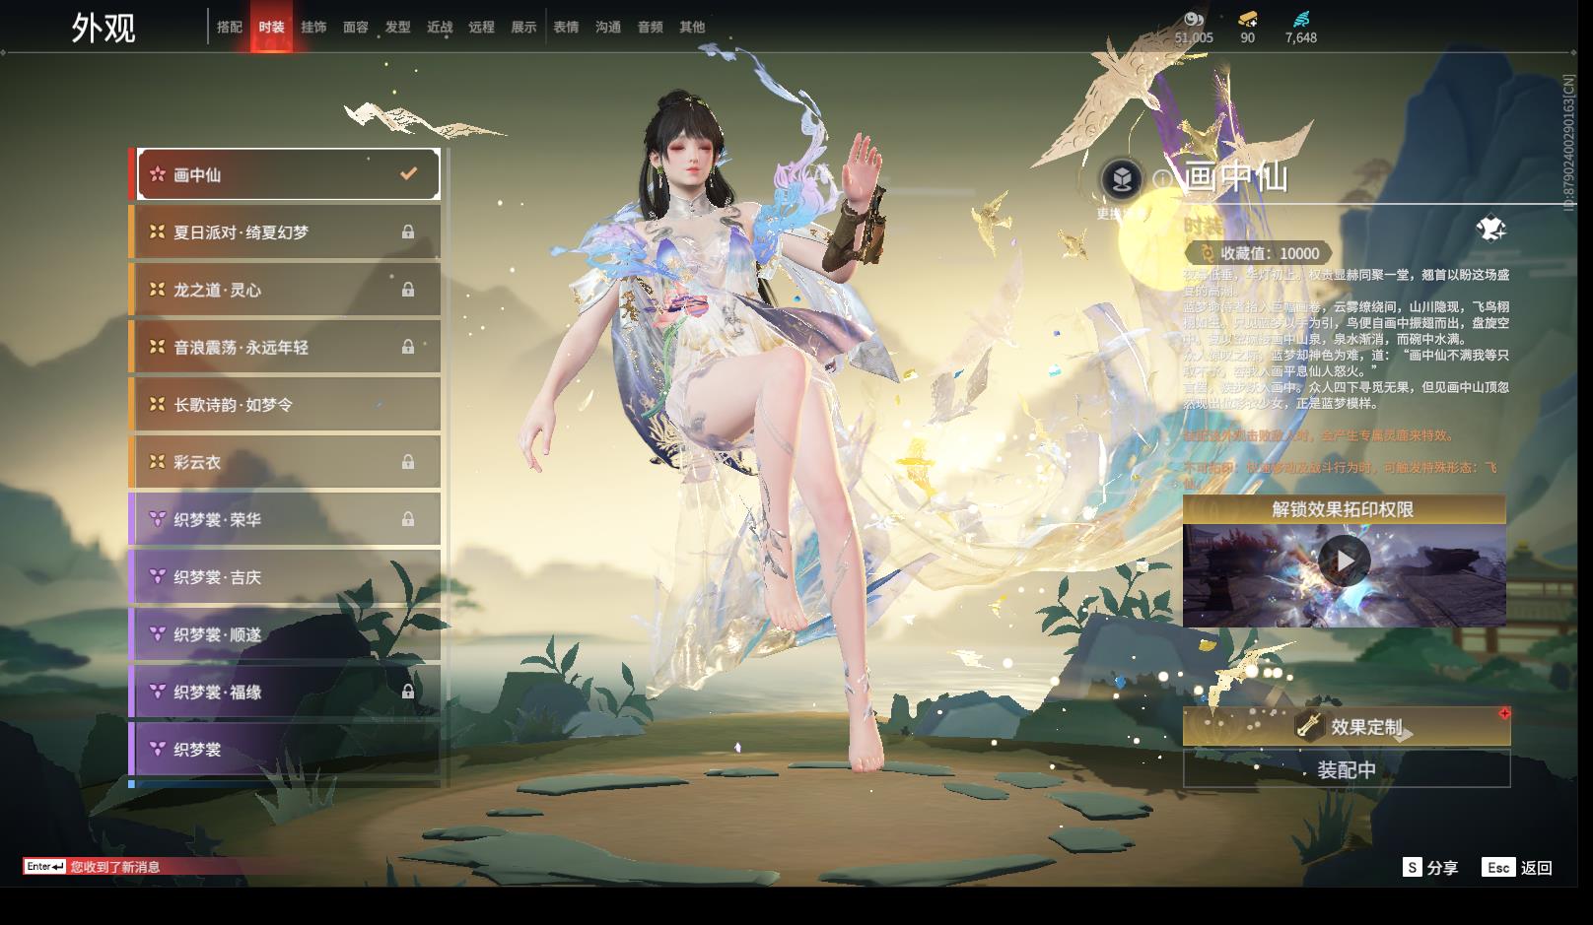Select the 画中仙 outfit entry
The height and width of the screenshot is (925, 1593).
pyautogui.click(x=288, y=174)
